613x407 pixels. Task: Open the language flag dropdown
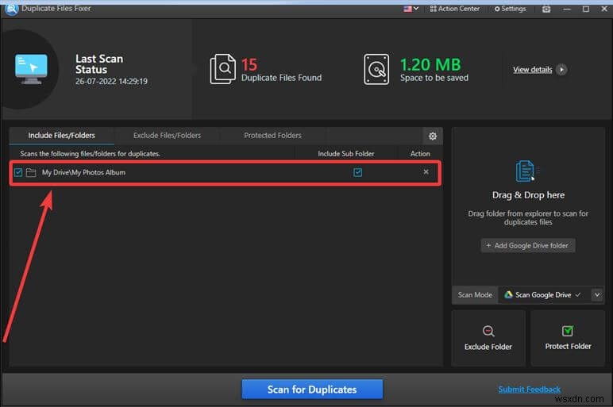click(411, 9)
